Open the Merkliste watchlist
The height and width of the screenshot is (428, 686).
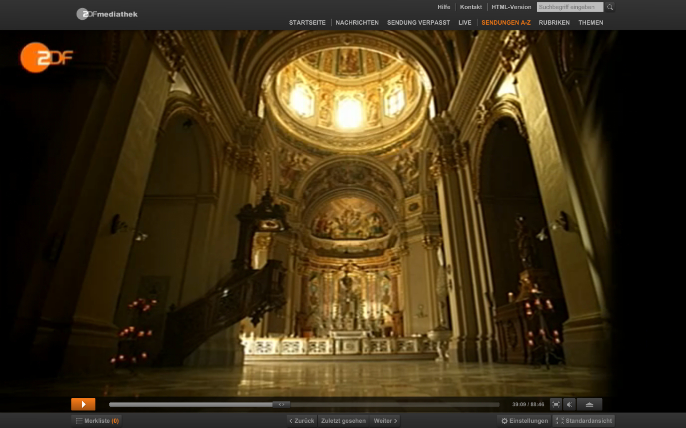click(x=97, y=421)
